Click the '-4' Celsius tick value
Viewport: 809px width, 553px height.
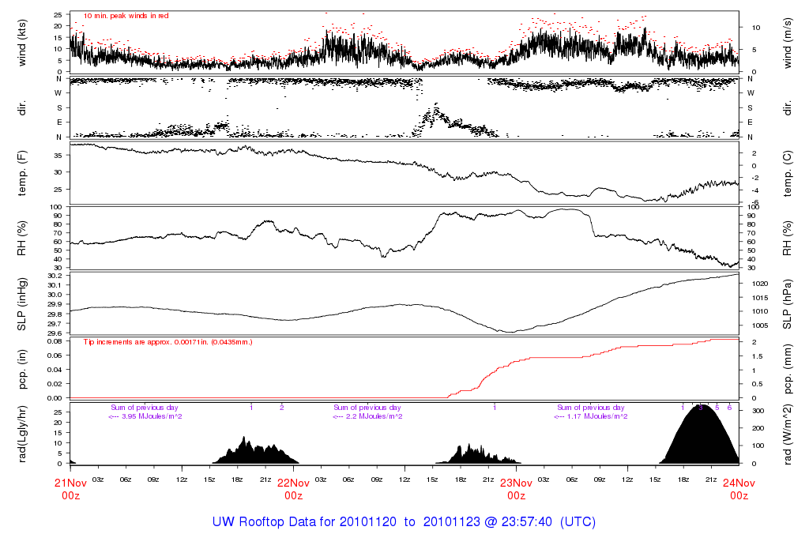point(754,191)
